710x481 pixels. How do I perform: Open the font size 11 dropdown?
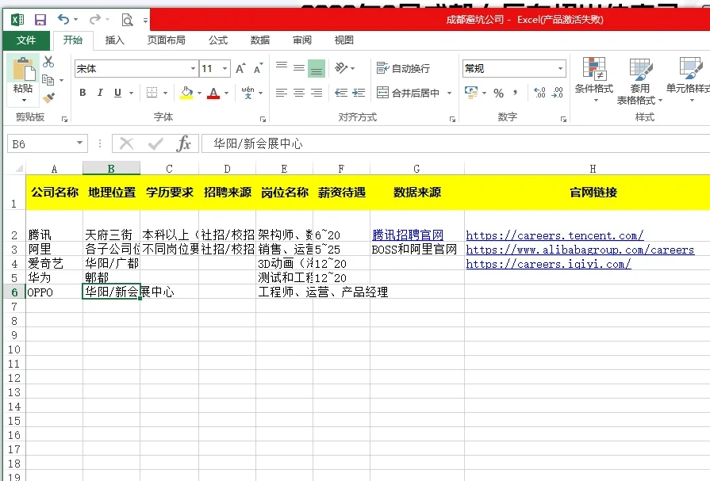tap(225, 69)
